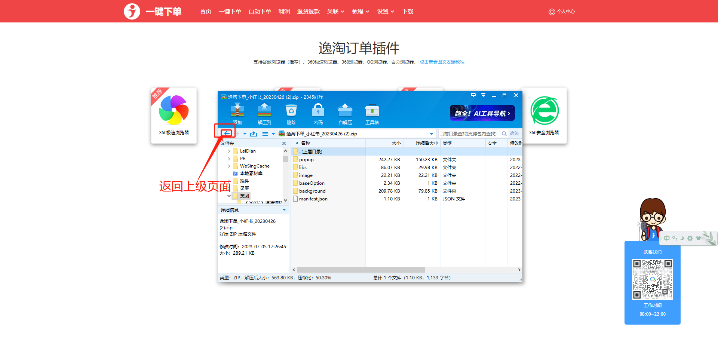This screenshot has width=718, height=362.
Task: Click the 添加 (add to archive) icon
Action: [x=237, y=111]
